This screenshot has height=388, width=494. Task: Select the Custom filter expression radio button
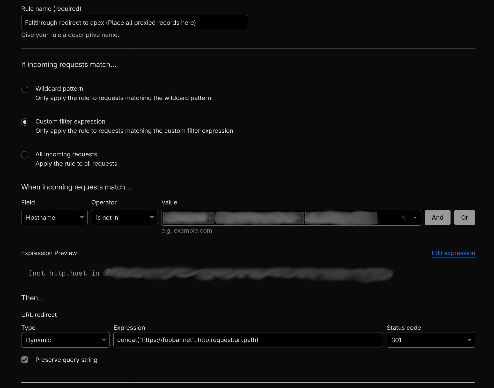(25, 122)
